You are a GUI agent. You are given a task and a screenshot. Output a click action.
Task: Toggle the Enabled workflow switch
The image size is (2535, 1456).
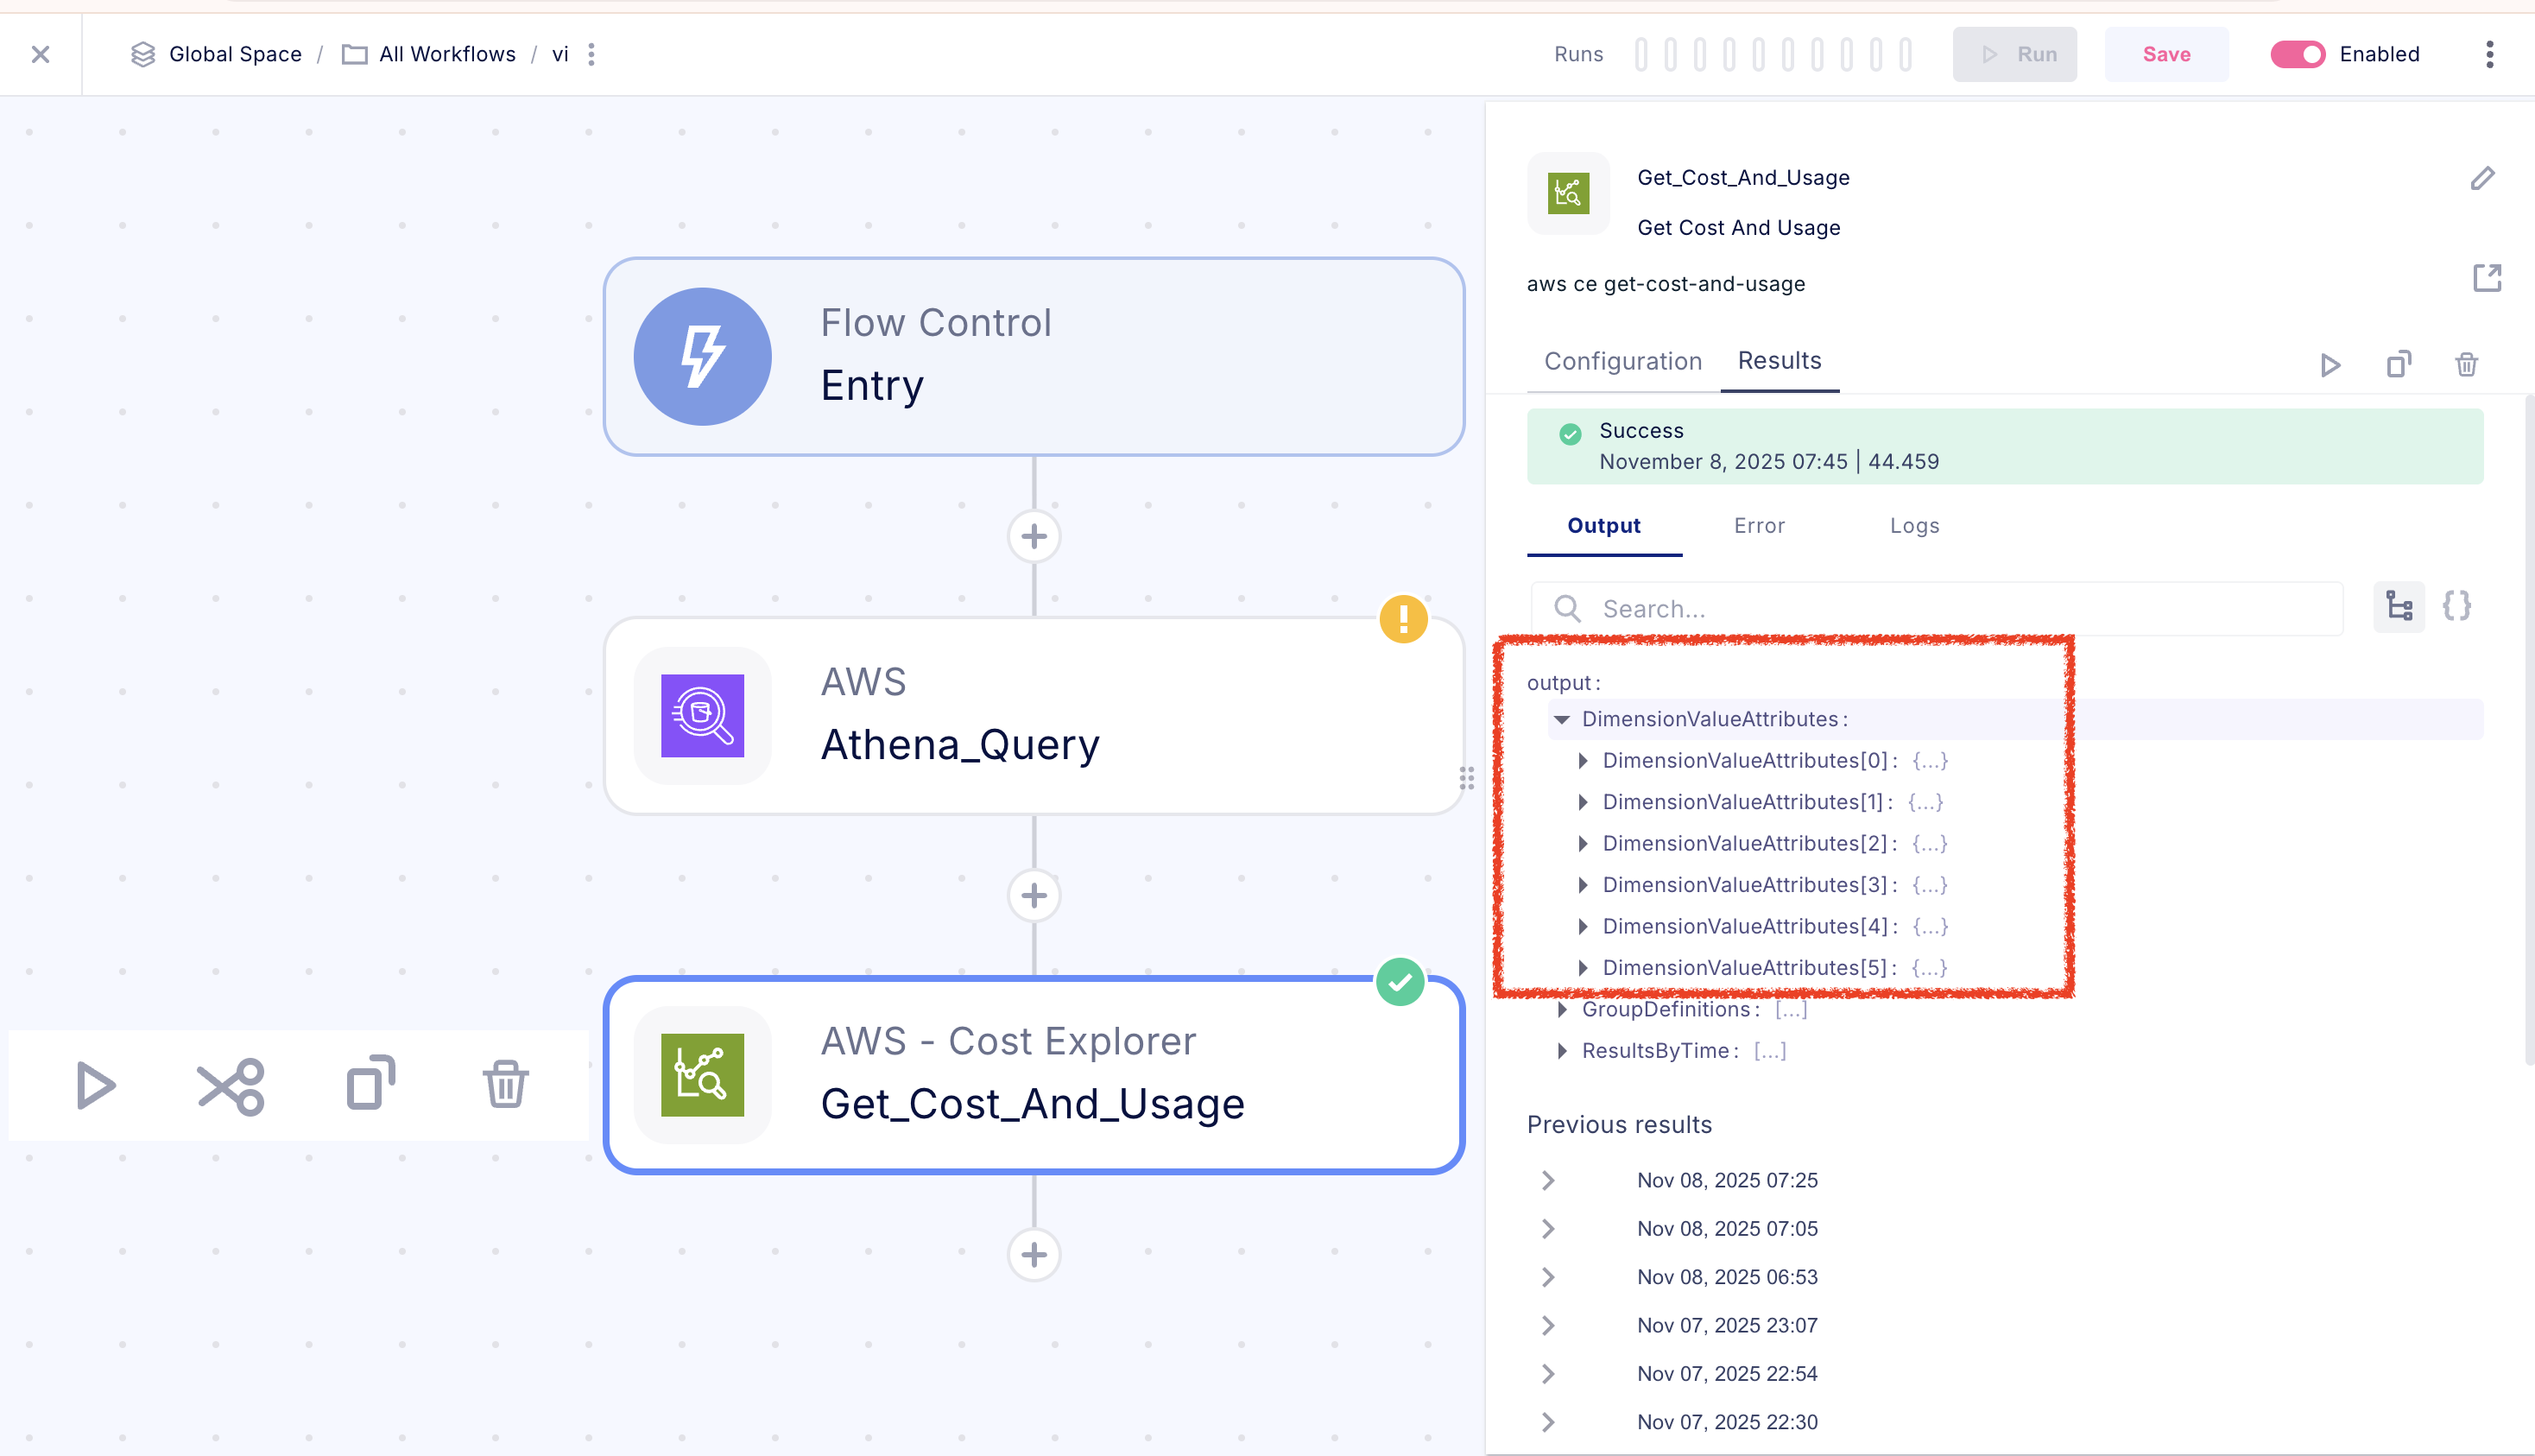pyautogui.click(x=2297, y=54)
